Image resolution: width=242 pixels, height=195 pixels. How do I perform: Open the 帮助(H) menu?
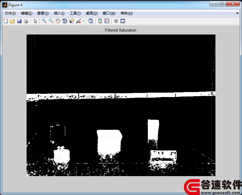pyautogui.click(x=127, y=13)
